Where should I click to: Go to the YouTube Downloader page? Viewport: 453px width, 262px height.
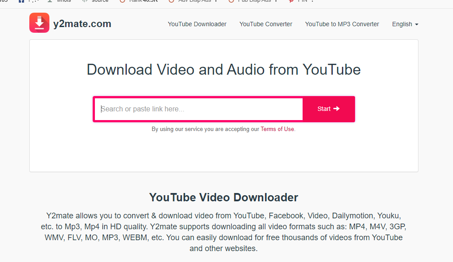(x=197, y=24)
